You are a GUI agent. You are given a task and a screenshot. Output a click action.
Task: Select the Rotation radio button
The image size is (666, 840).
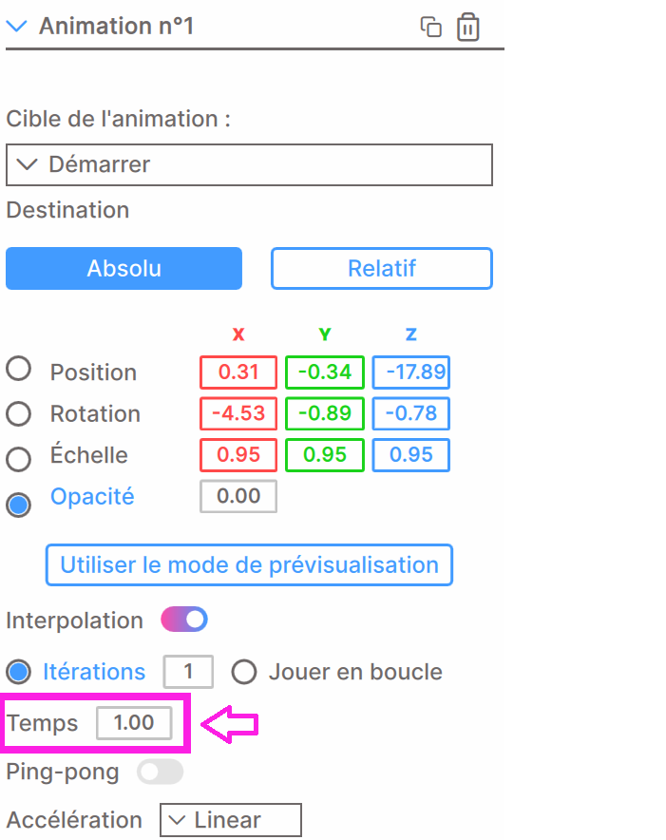[x=19, y=414]
